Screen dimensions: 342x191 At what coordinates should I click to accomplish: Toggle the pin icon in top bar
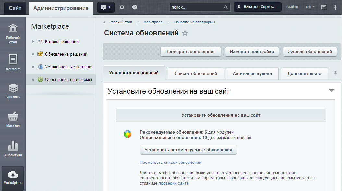[335, 7]
